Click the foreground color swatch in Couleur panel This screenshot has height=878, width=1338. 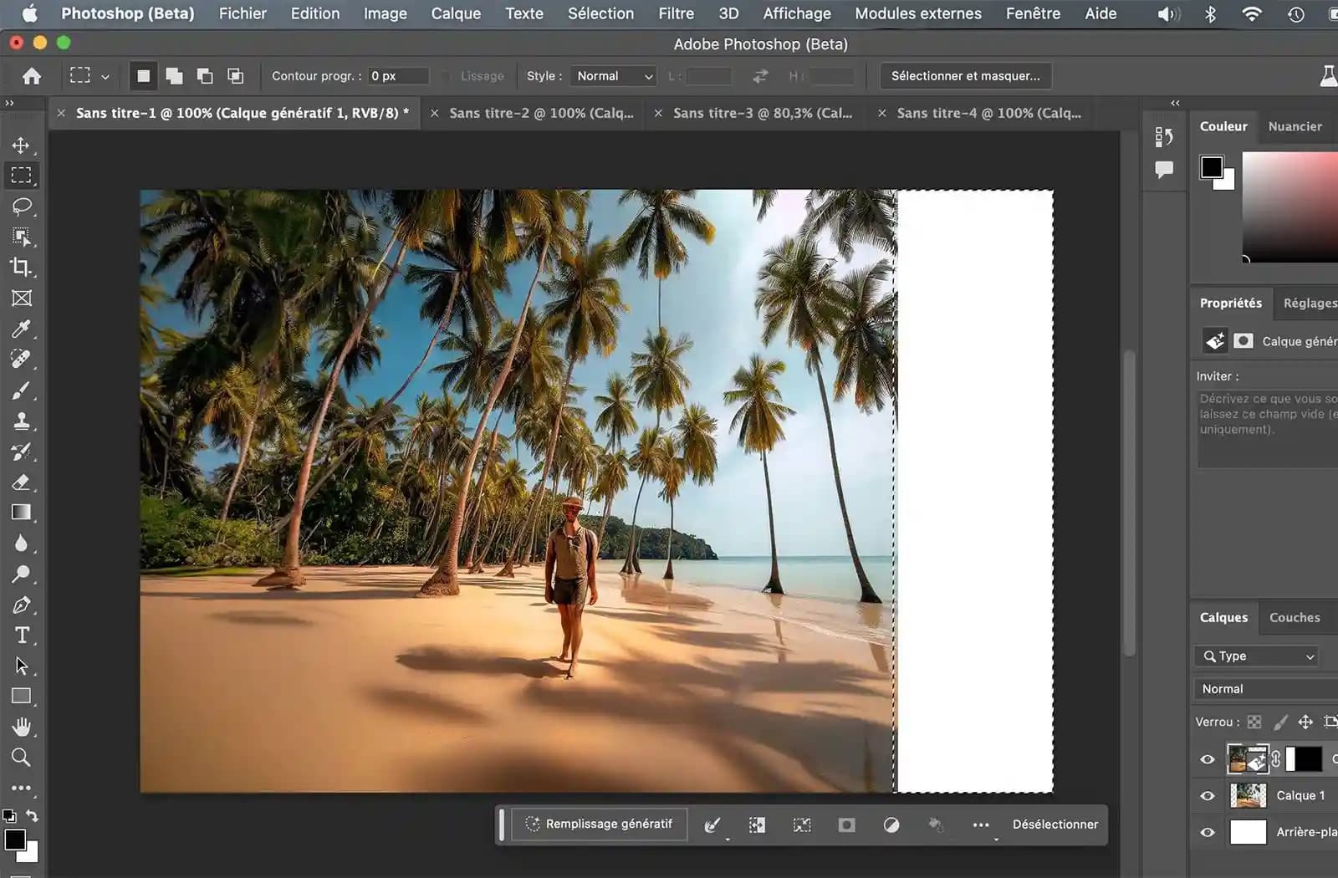coord(1211,167)
